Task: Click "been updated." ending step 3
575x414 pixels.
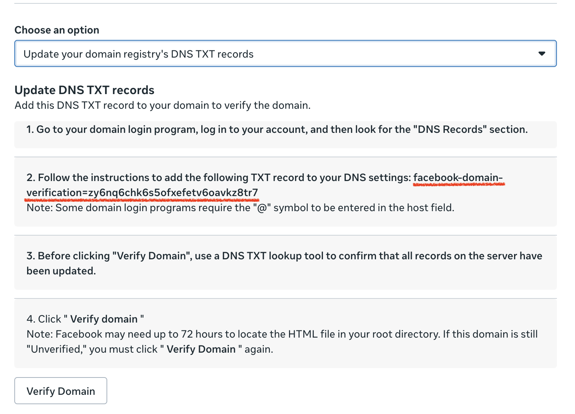Action: 61,271
